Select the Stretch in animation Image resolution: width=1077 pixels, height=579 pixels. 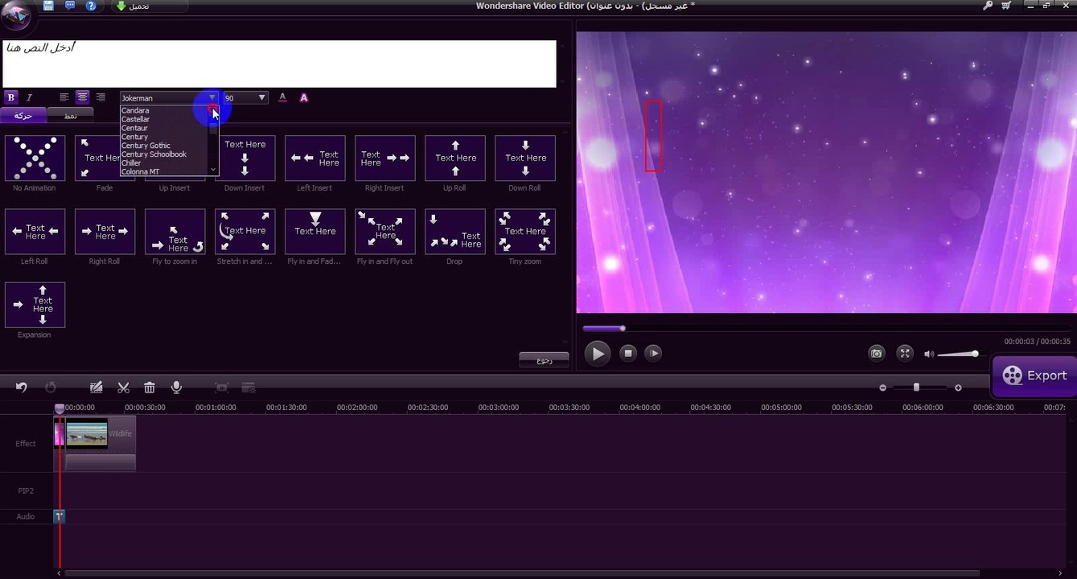pos(245,232)
